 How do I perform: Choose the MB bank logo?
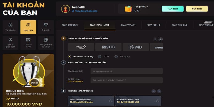click(x=136, y=47)
